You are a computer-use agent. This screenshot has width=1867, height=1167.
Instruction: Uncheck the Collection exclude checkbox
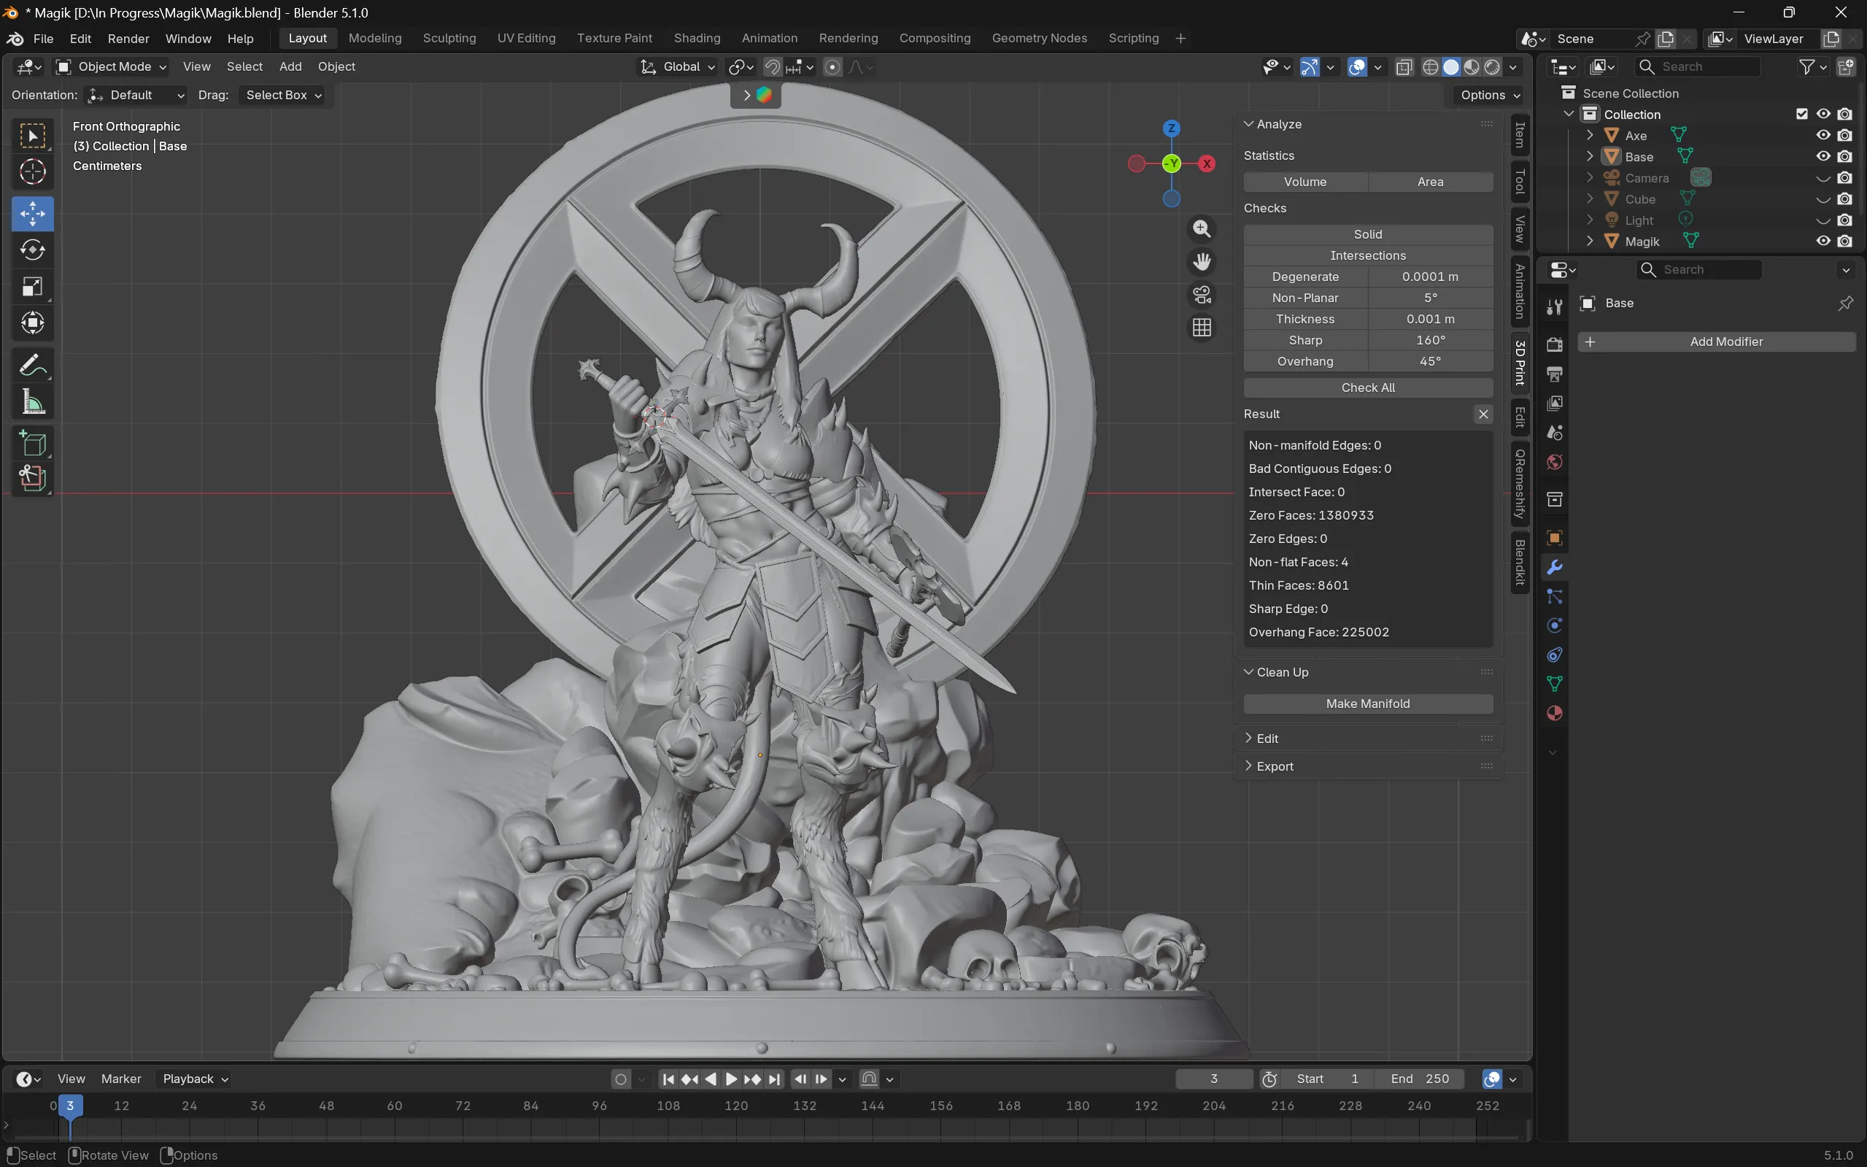1801,115
